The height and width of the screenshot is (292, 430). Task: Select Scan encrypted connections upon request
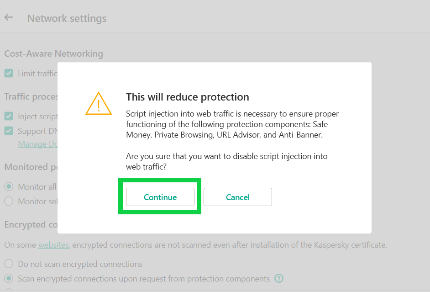pos(9,278)
